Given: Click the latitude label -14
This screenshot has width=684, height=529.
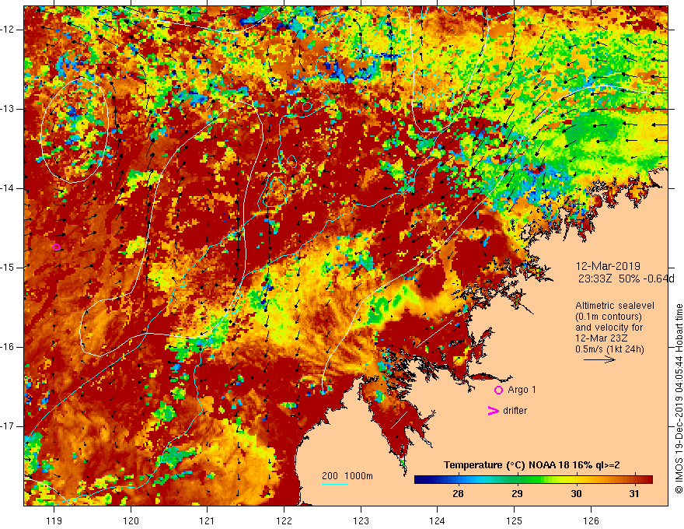Looking at the screenshot, I should point(9,188).
